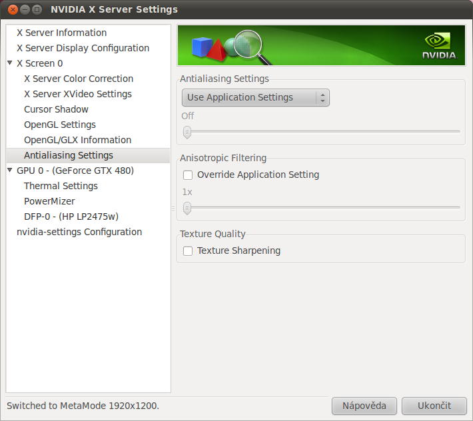Enable Texture Sharpening checkbox
Screen dimensions: 473x421
point(188,251)
